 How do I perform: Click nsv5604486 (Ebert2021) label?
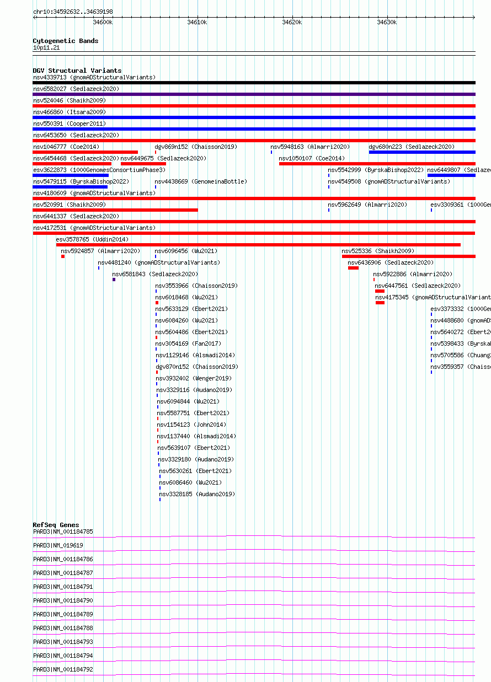(x=191, y=332)
